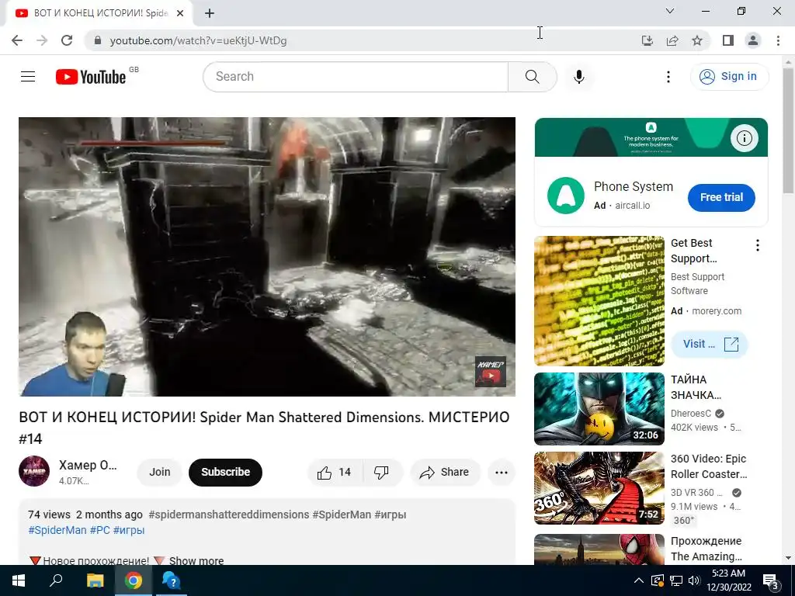The width and height of the screenshot is (795, 596).
Task: Select the ВОТ И КОНЕЦ ИСТОРИИ browser tab
Action: pos(99,13)
